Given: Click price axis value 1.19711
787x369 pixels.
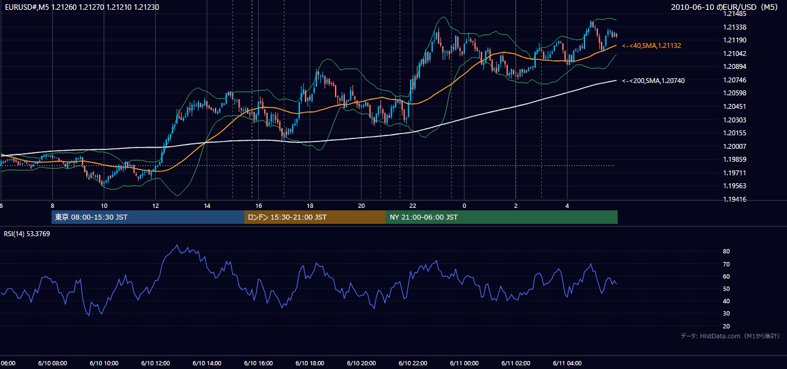Looking at the screenshot, I should point(735,173).
